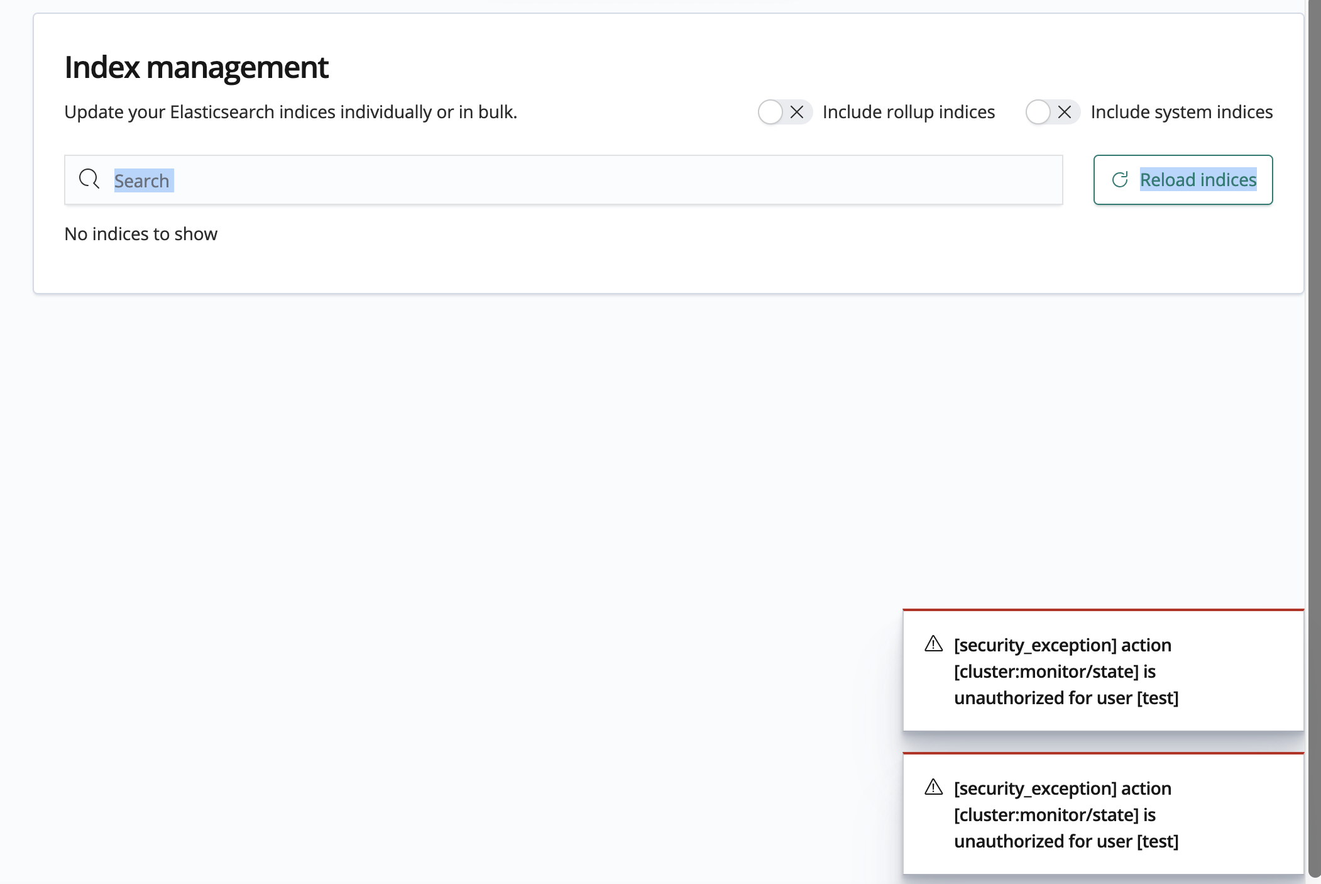Click the 'Include rollup indices' label

pos(909,112)
